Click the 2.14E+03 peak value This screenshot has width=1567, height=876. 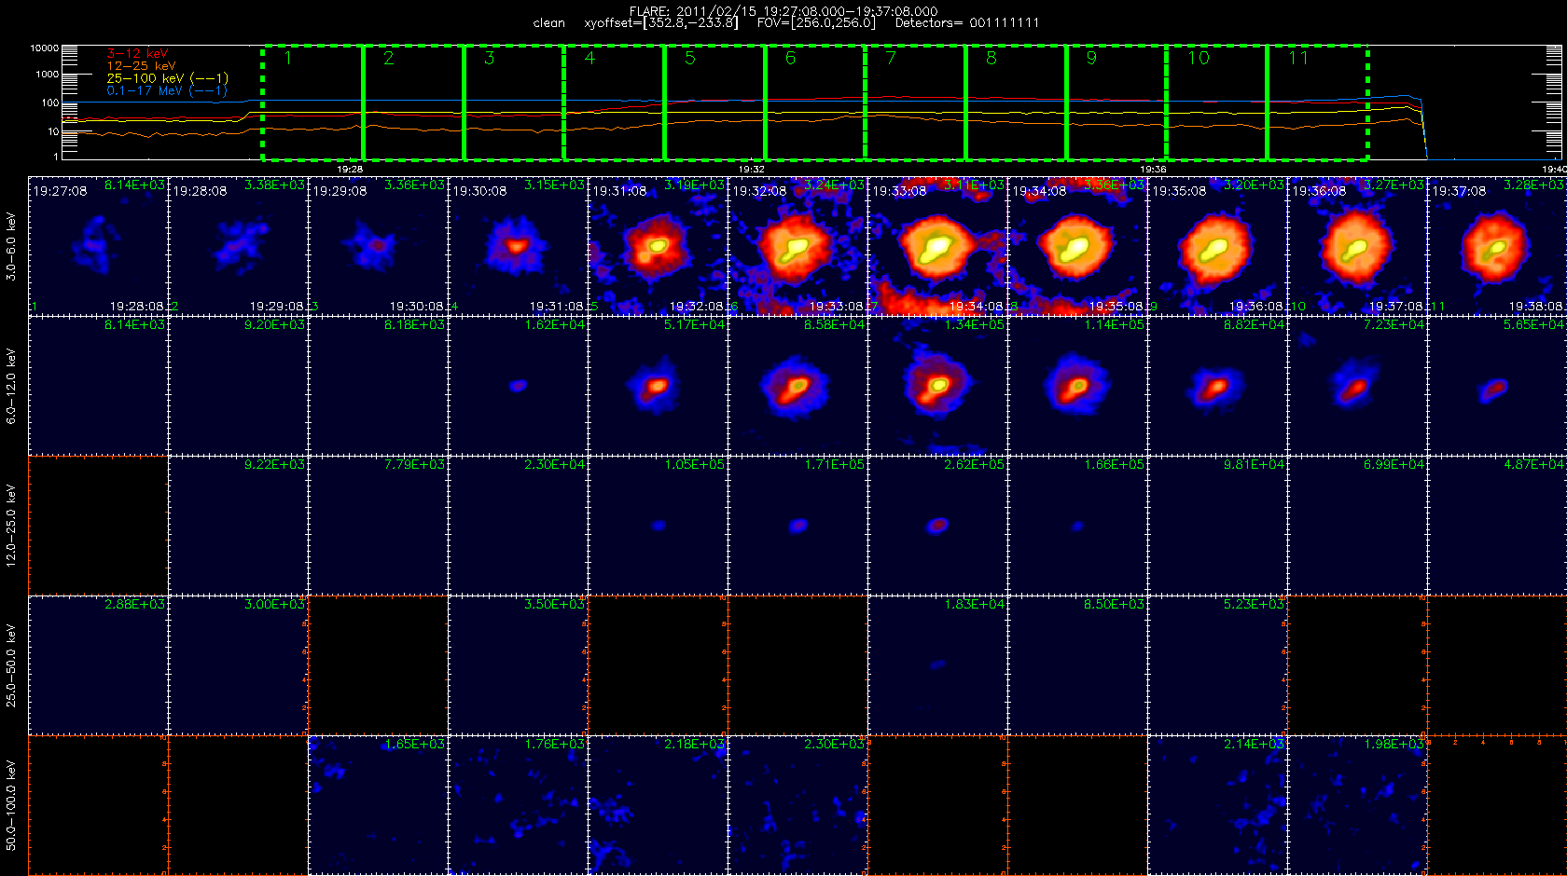click(1254, 745)
